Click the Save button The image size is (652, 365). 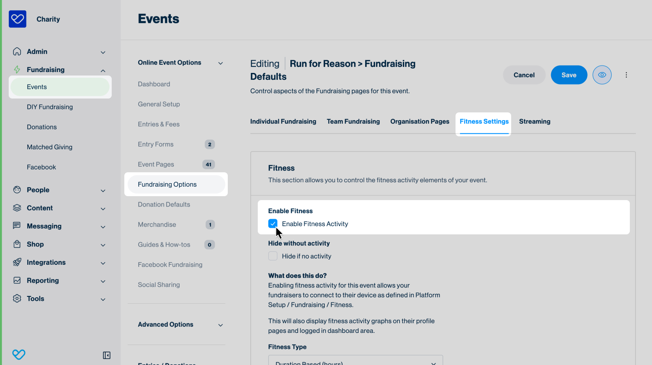569,75
